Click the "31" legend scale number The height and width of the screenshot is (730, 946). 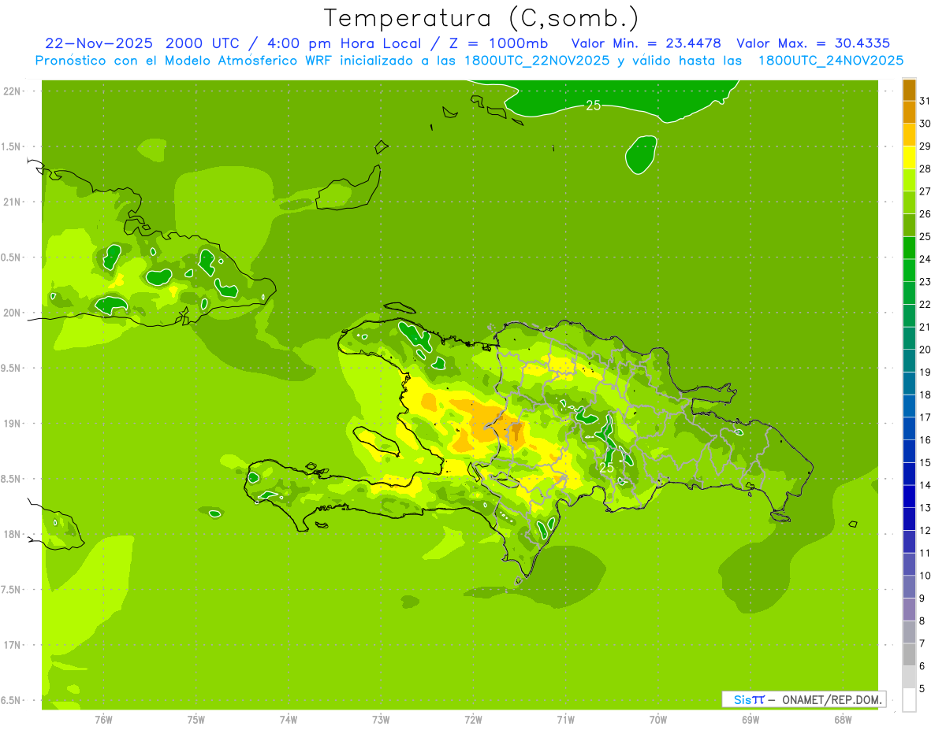926,101
